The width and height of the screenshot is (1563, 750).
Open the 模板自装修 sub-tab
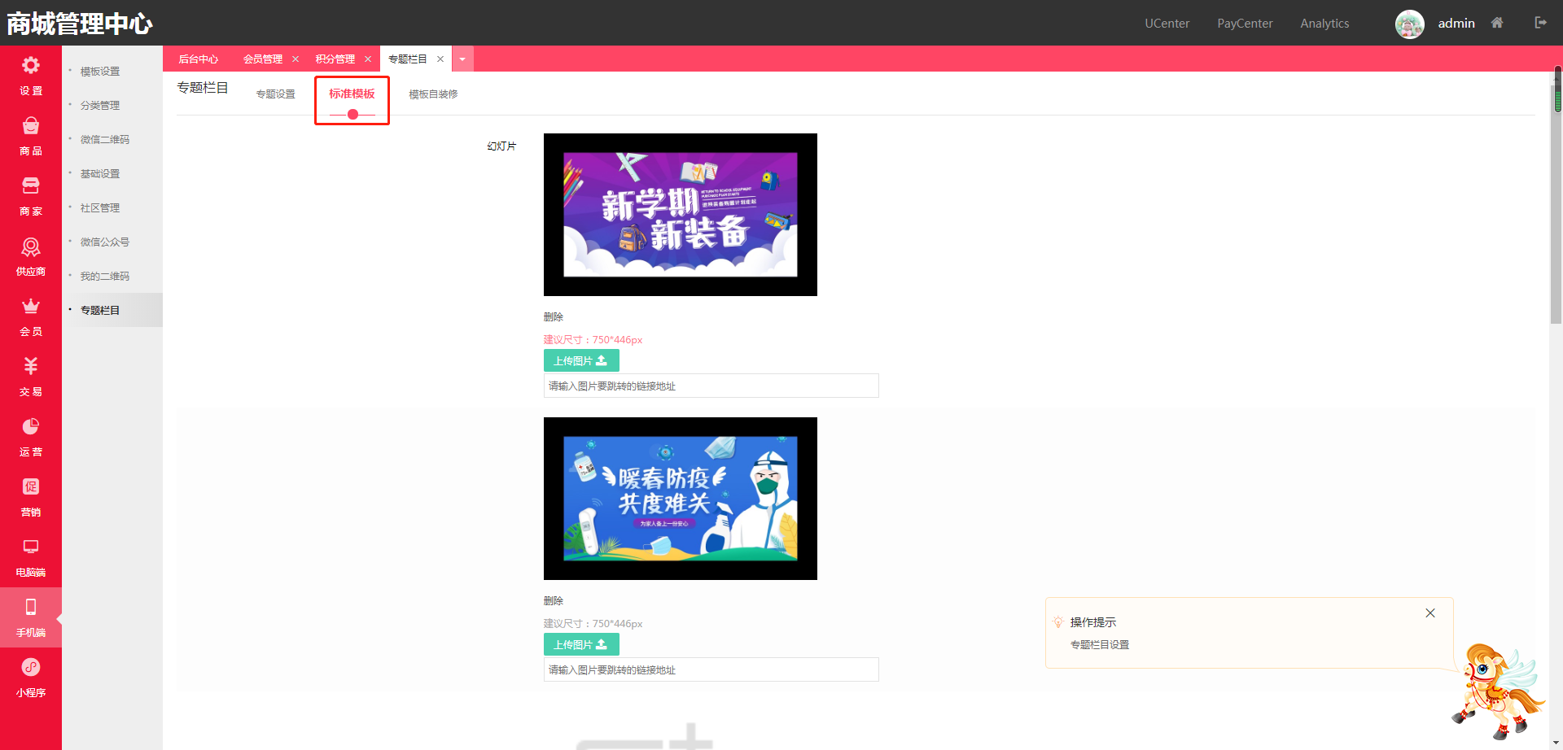pyautogui.click(x=433, y=94)
